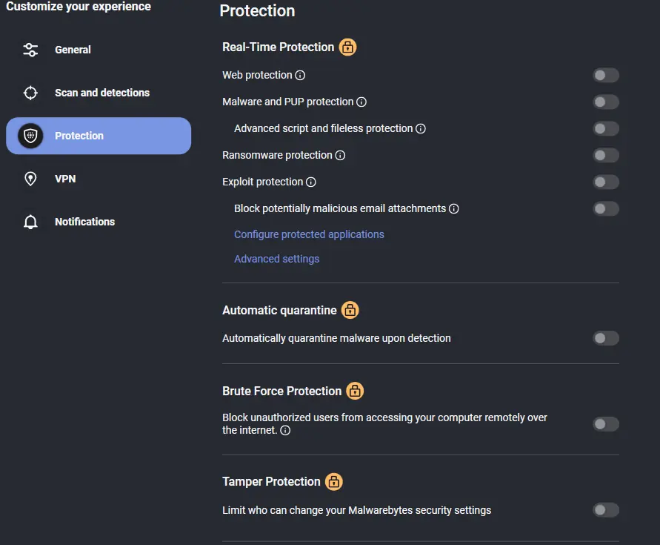660x545 pixels.
Task: Click the 'Customize your experience' header text
Action: [79, 7]
